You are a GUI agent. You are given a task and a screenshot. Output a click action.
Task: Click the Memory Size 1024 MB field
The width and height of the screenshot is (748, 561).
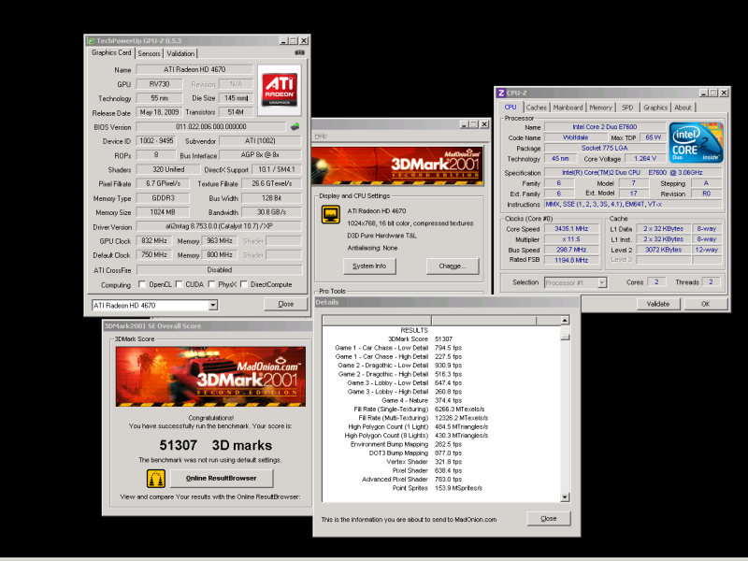163,212
